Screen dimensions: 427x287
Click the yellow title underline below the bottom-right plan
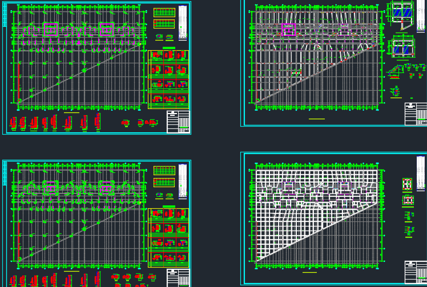309,272
